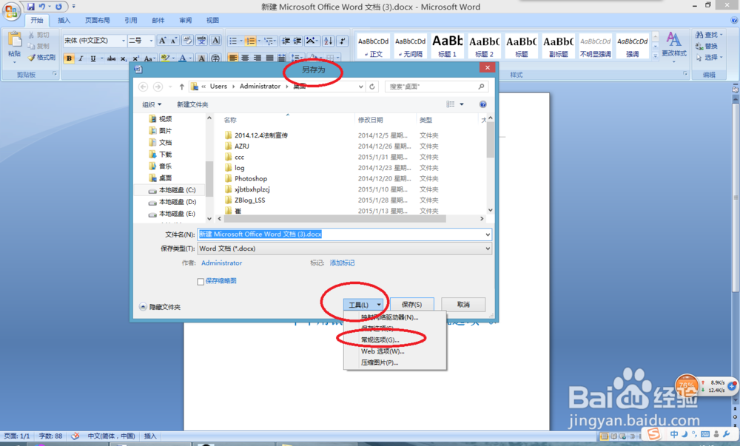The image size is (740, 446).
Task: Click the text highlight color button
Action: (165, 58)
